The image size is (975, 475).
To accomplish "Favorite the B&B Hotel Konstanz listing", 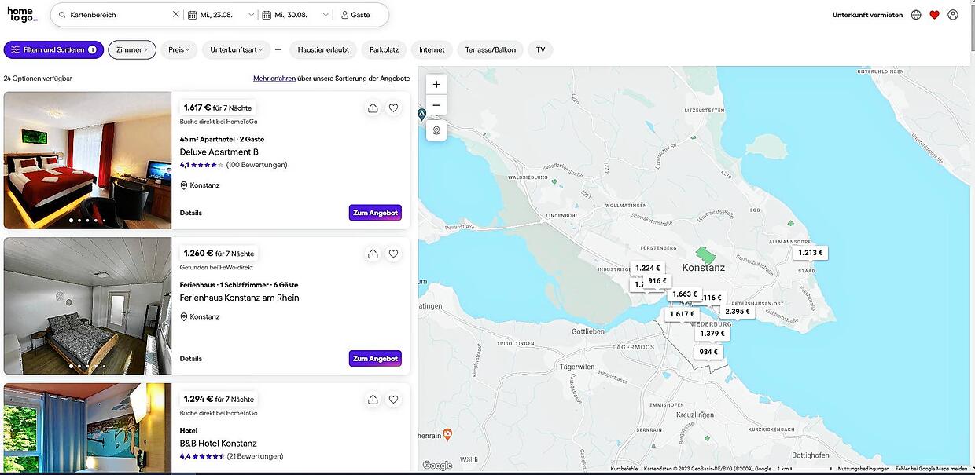I will [394, 399].
